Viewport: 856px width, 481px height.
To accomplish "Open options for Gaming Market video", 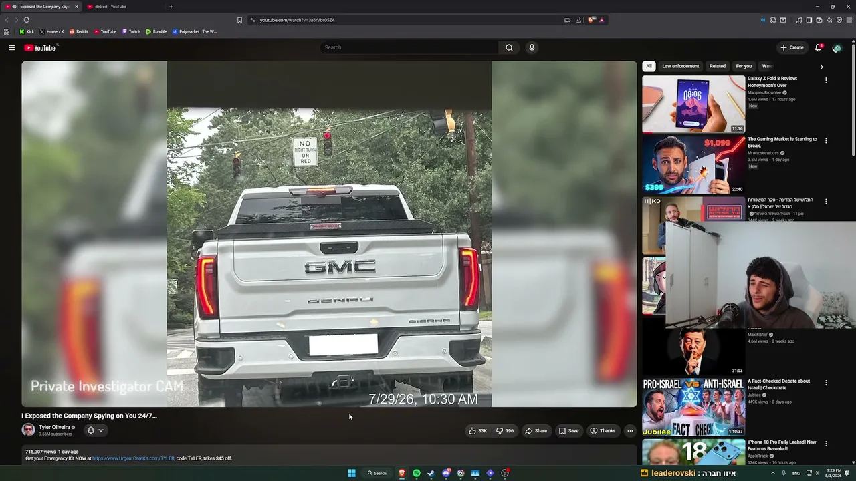I will [x=826, y=141].
